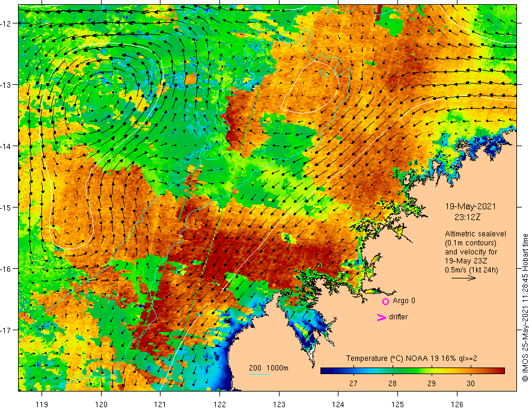
Task: Click the color bar value 28
Action: tap(393, 383)
